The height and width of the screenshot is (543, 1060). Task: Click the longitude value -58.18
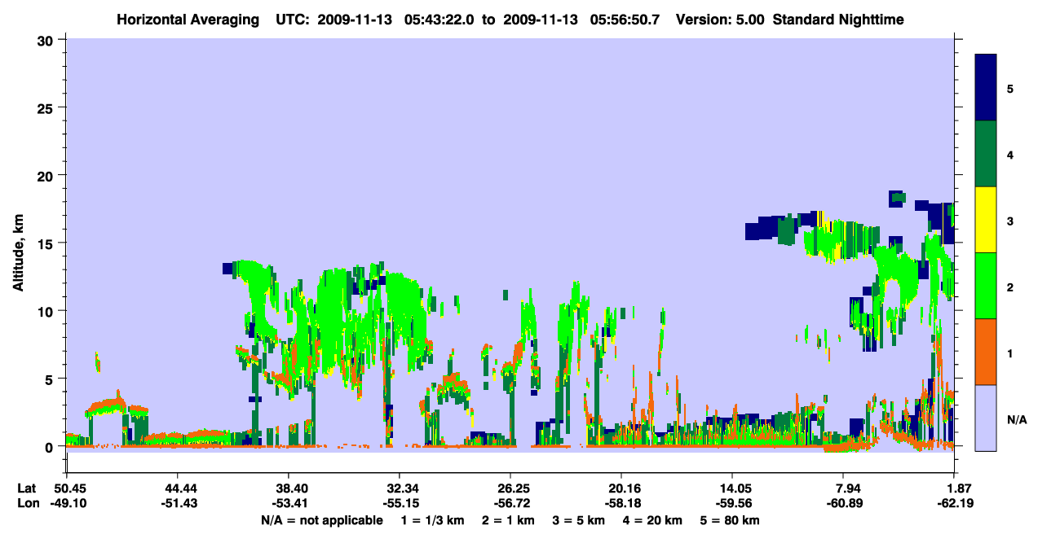(621, 504)
